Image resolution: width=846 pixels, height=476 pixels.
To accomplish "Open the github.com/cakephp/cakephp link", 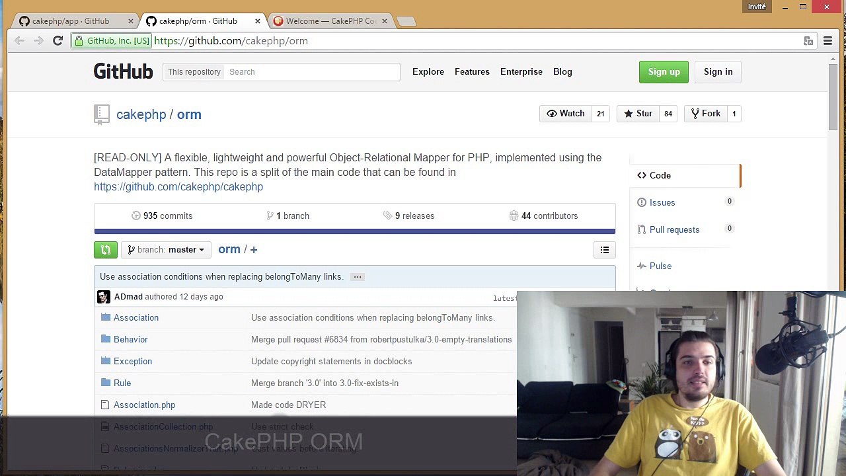I will pyautogui.click(x=178, y=186).
